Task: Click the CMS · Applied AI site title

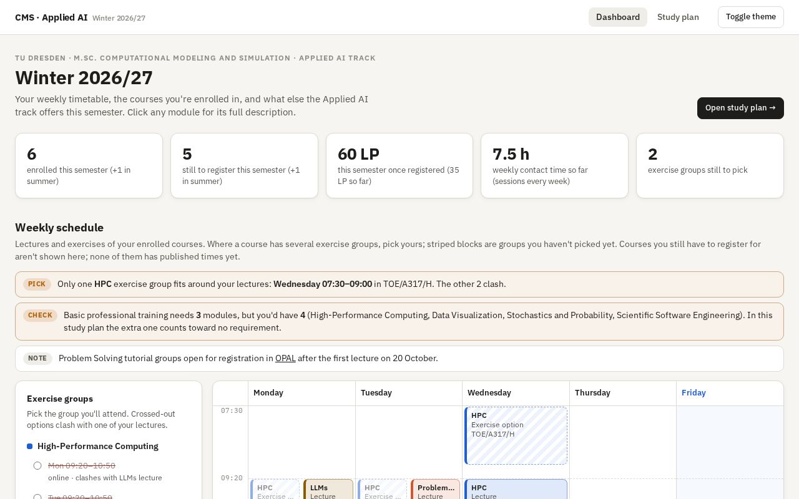Action: coord(51,17)
